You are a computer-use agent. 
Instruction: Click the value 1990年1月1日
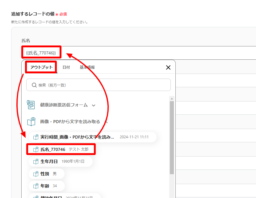point(73,161)
